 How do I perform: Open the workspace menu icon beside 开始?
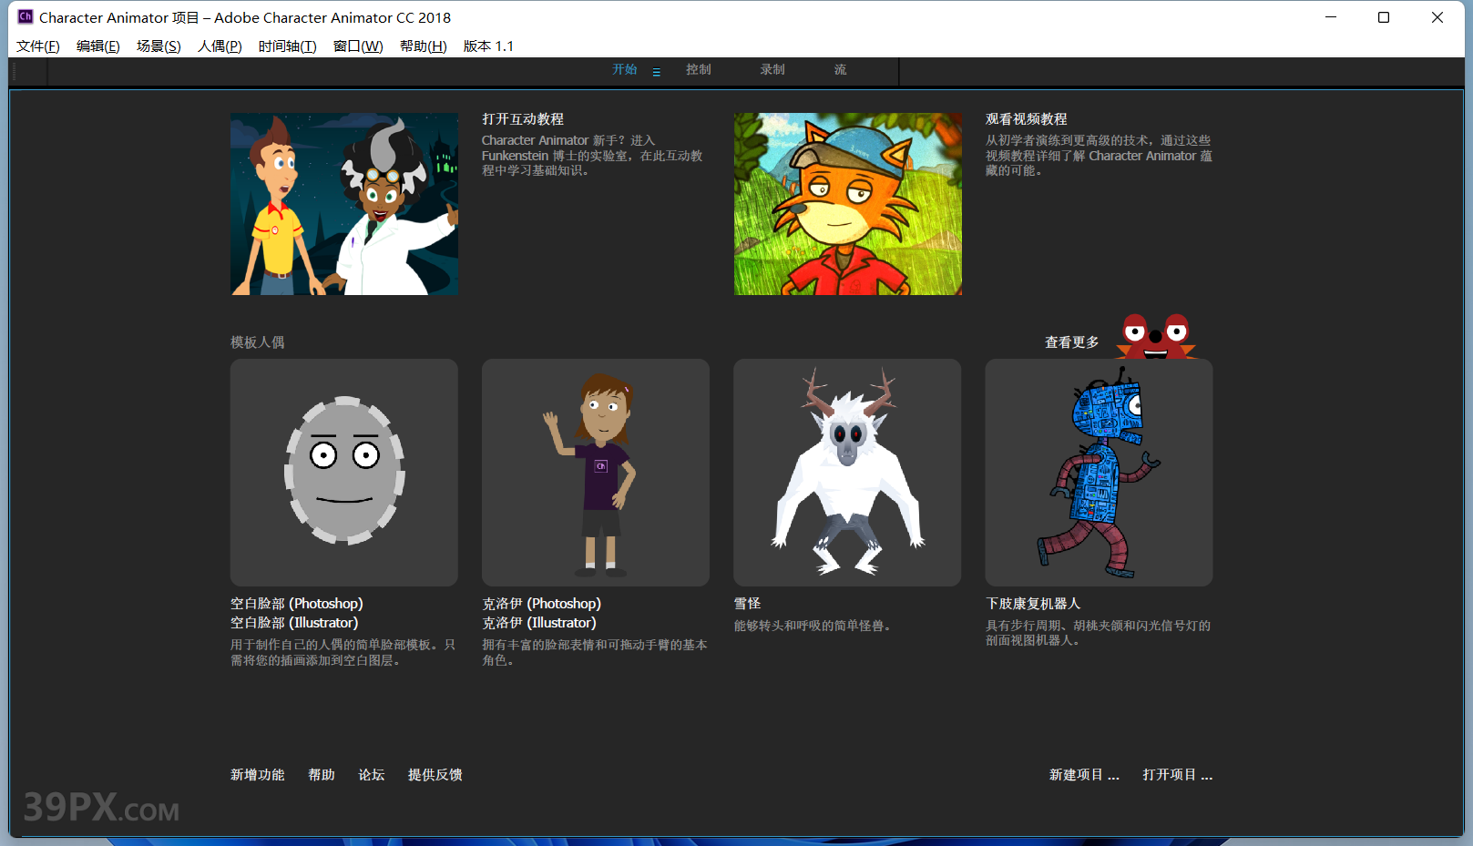point(656,72)
